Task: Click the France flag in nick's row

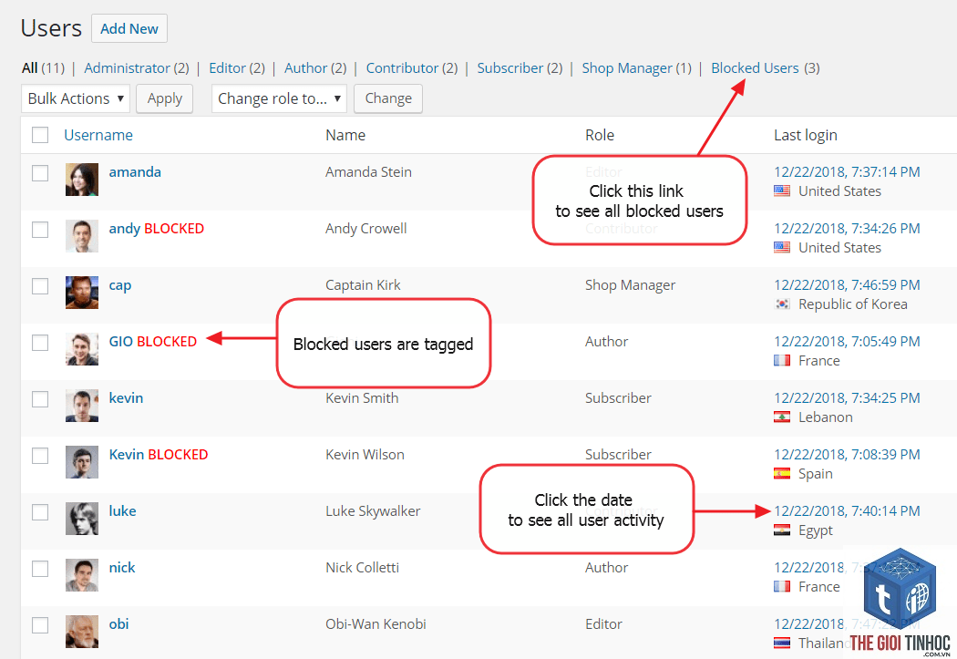Action: 782,586
